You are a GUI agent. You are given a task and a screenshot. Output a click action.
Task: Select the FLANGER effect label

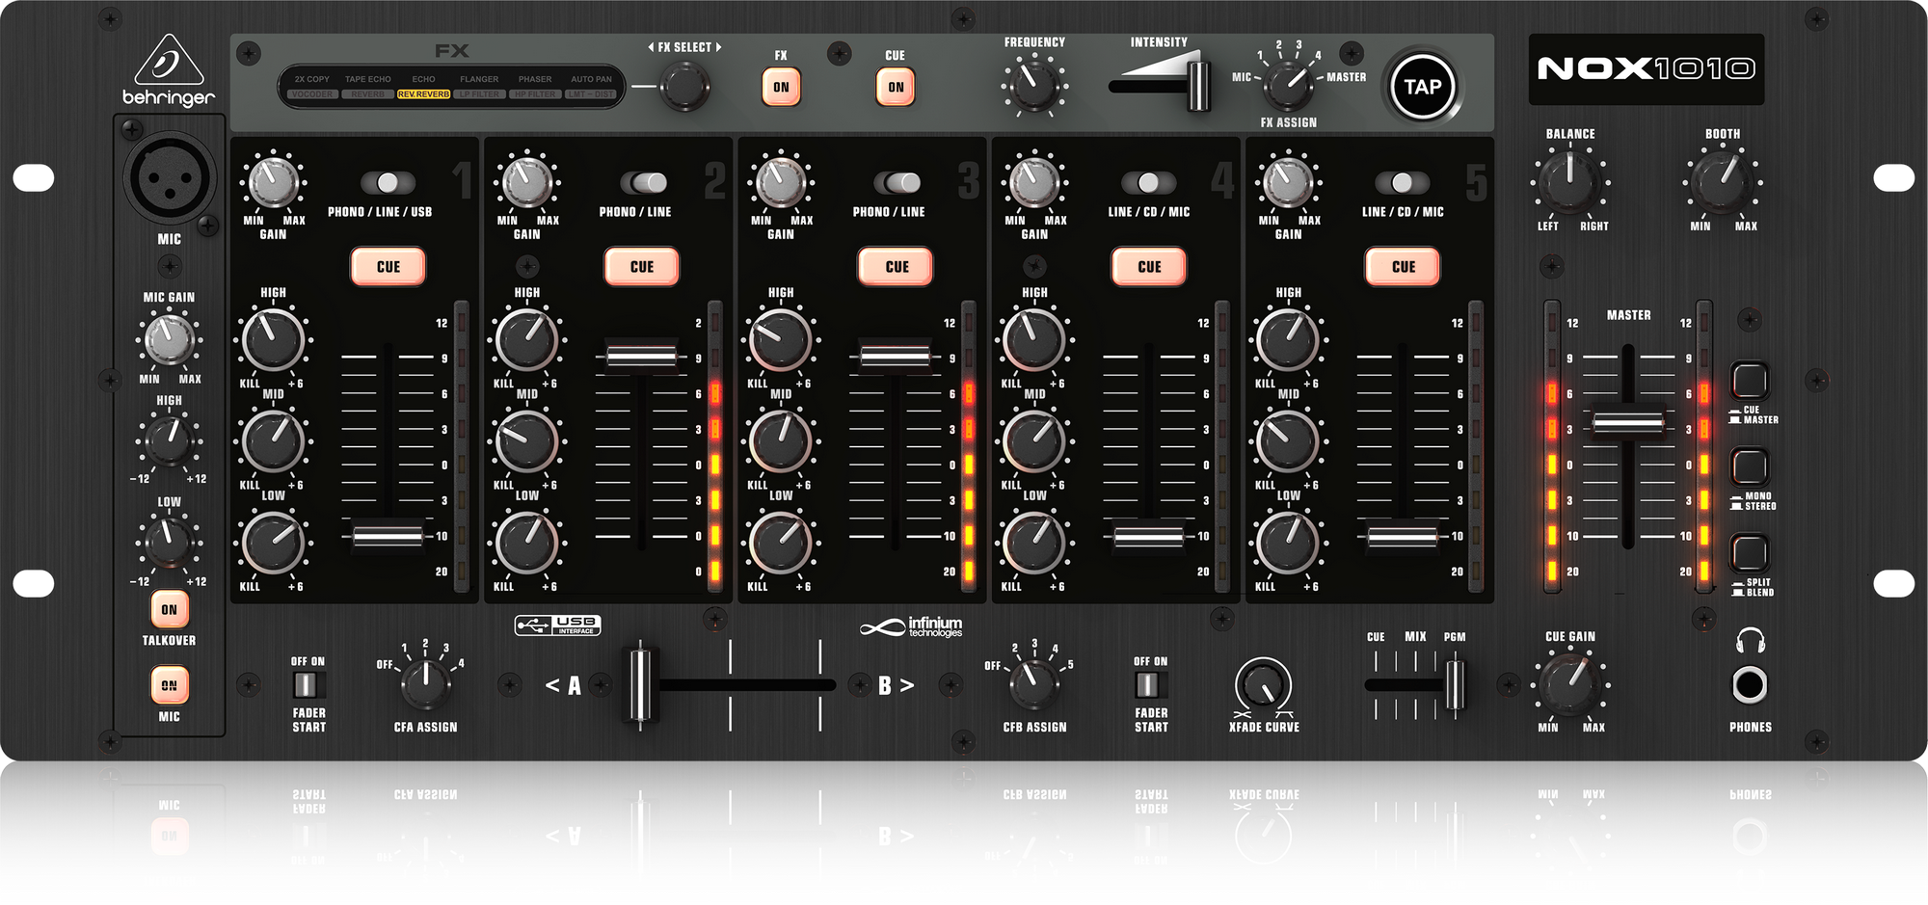pyautogui.click(x=479, y=79)
